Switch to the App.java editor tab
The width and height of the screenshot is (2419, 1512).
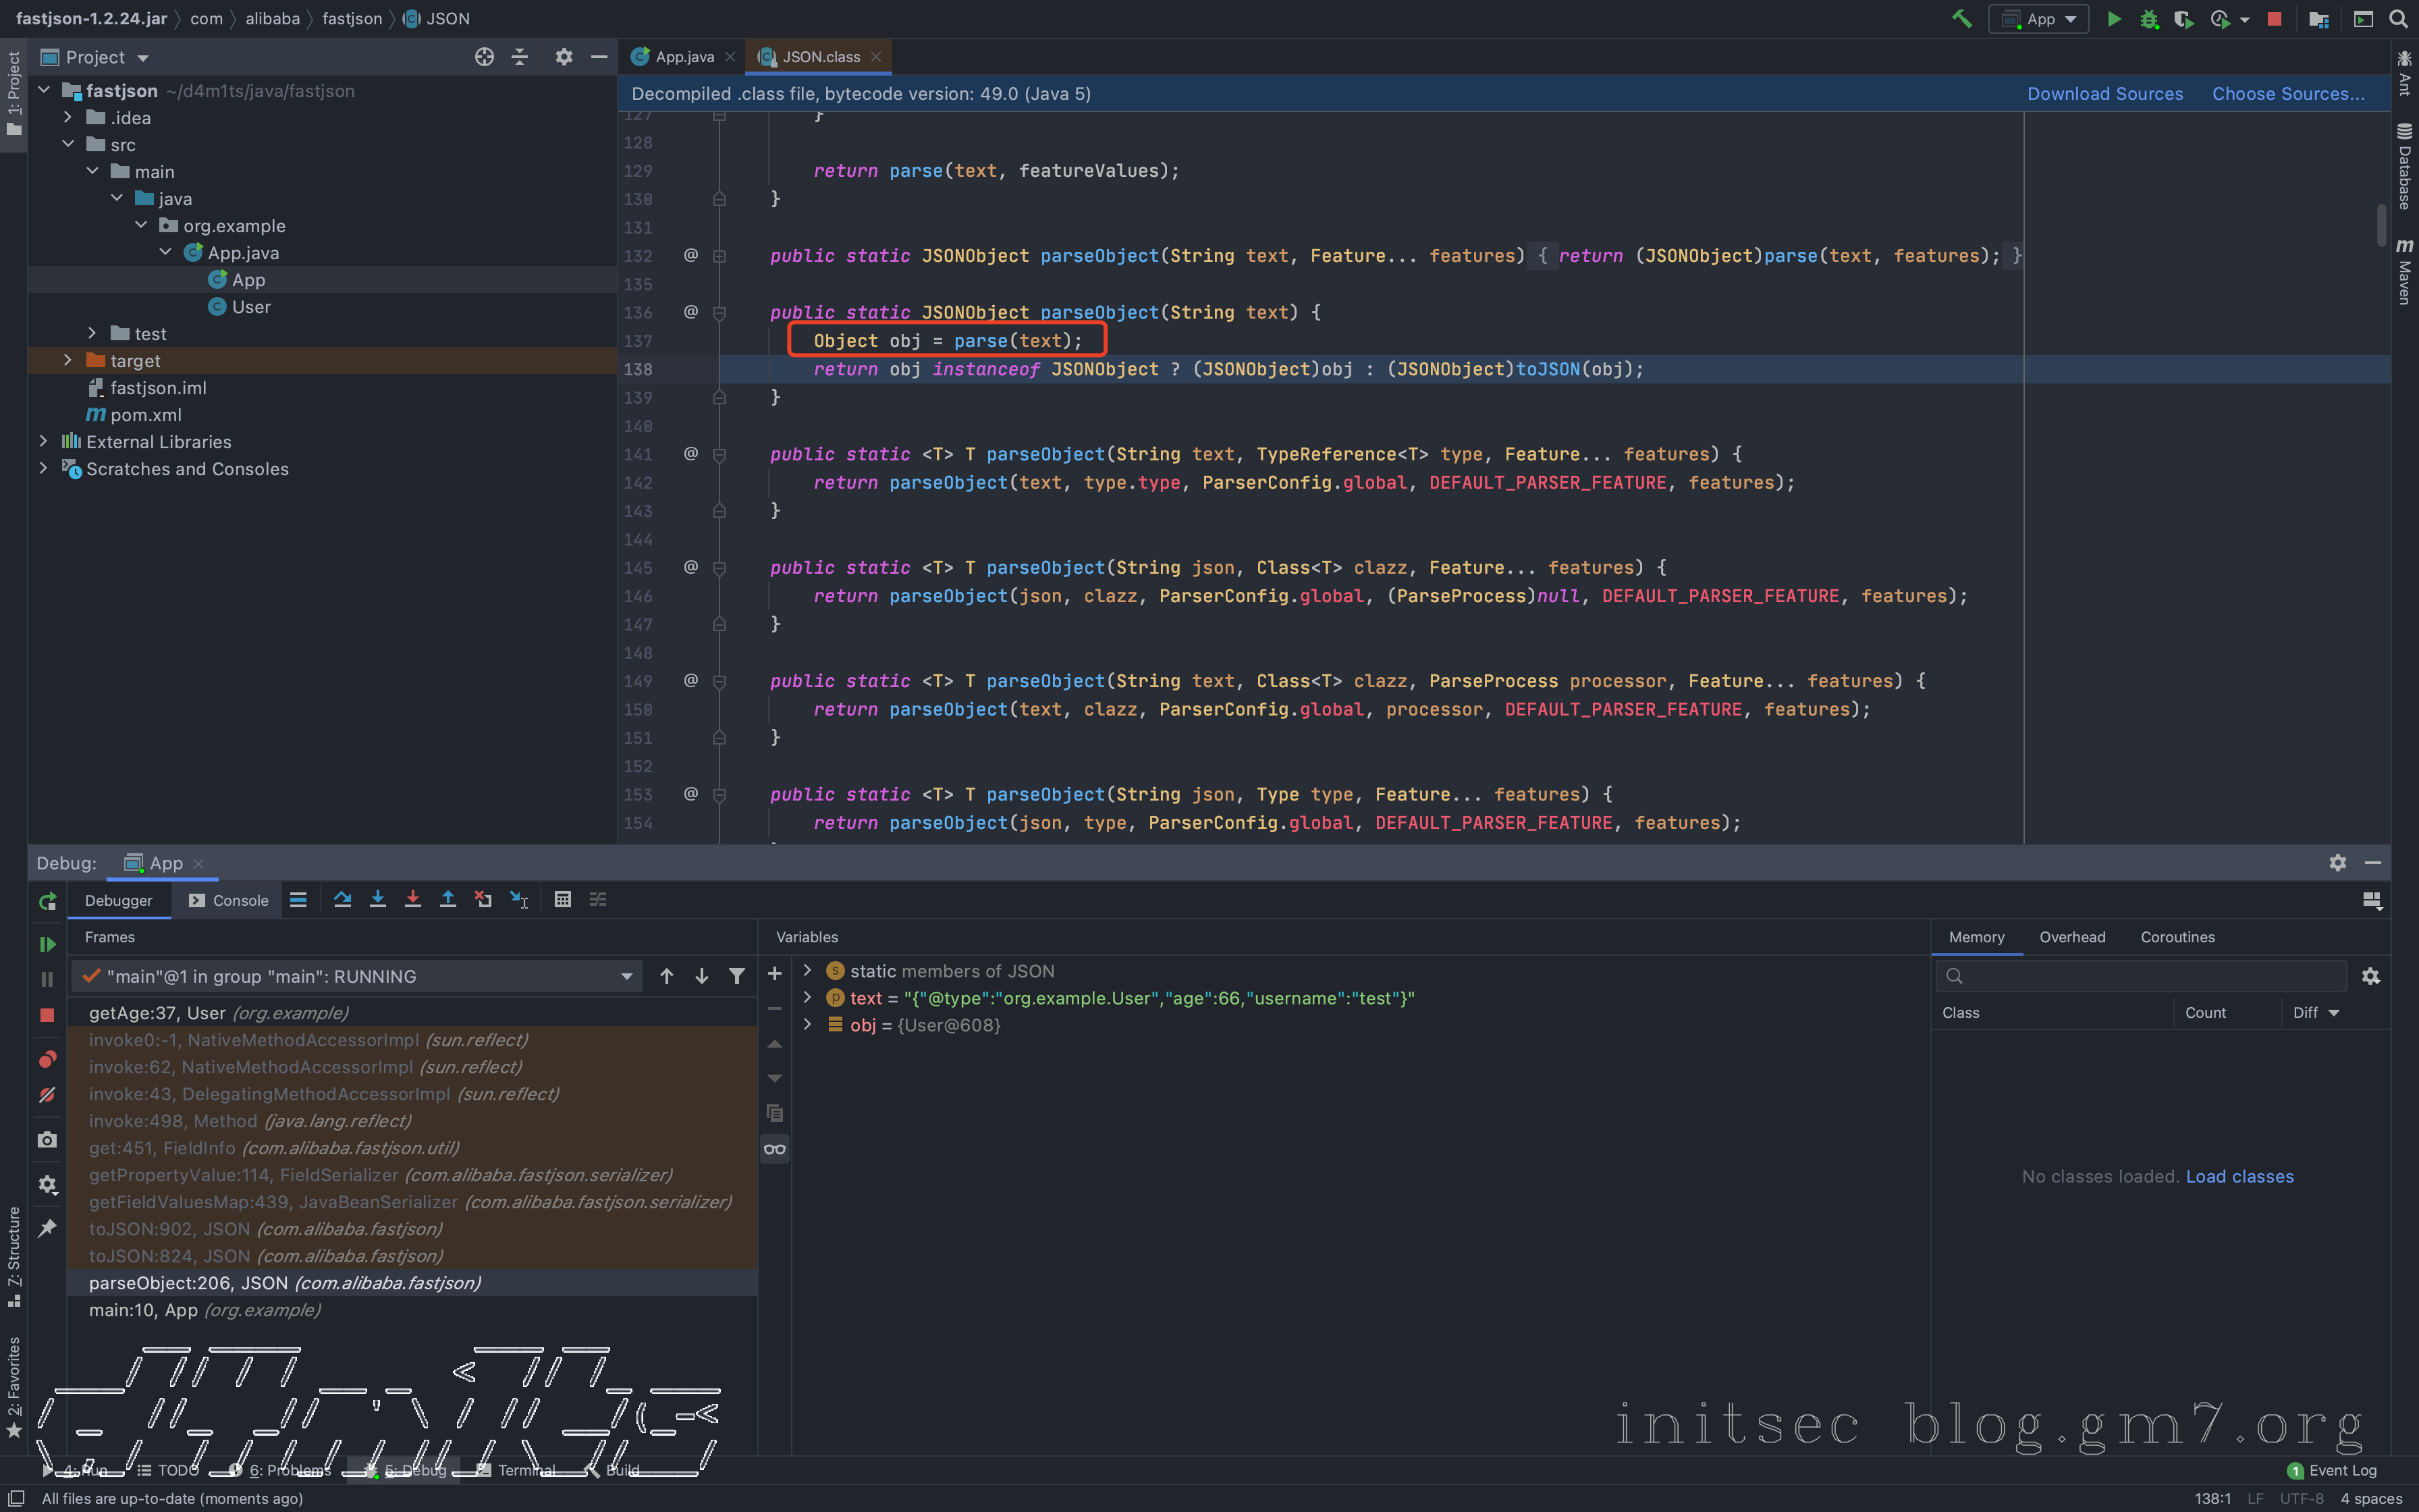[x=684, y=57]
